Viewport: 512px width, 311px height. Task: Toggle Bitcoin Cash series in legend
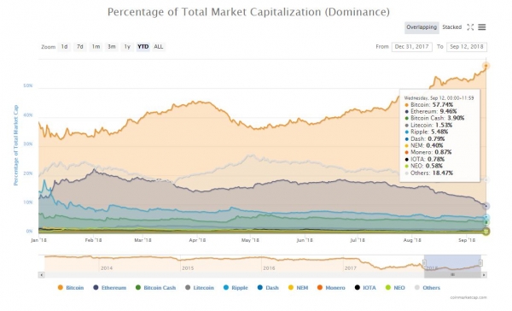tap(155, 288)
